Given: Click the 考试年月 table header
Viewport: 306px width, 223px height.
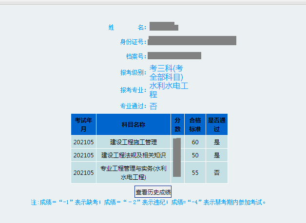Looking at the screenshot, I should pos(83,124).
